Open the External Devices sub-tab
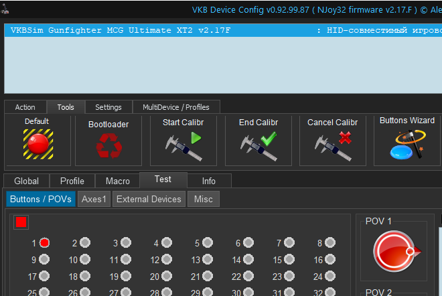 pyautogui.click(x=149, y=199)
